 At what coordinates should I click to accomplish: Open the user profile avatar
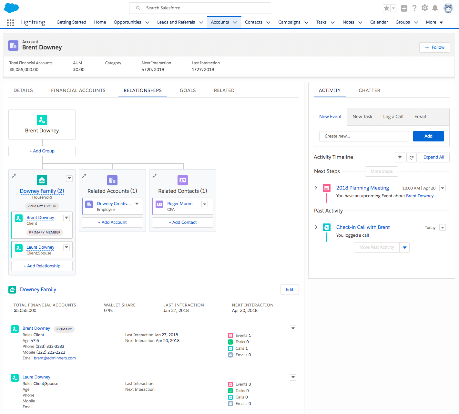[x=448, y=8]
